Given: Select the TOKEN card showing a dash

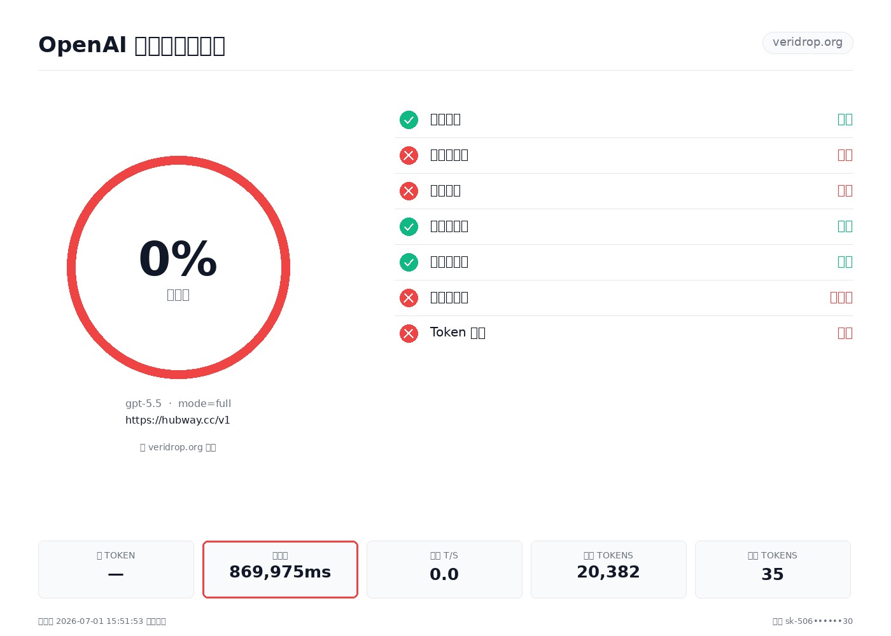Looking at the screenshot, I should (x=116, y=569).
